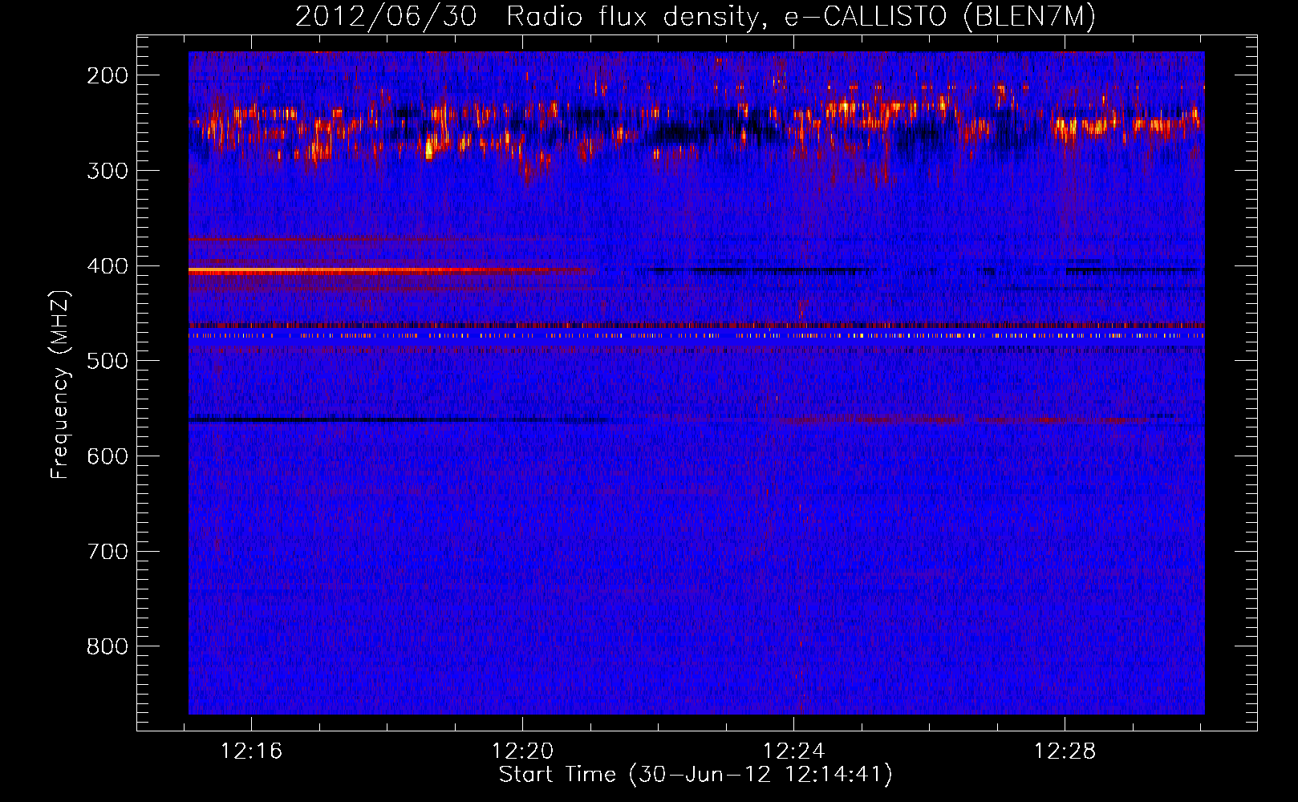Screen dimensions: 1298x802
Task: Click the bright red emission band near 400 MHz
Action: (x=391, y=271)
